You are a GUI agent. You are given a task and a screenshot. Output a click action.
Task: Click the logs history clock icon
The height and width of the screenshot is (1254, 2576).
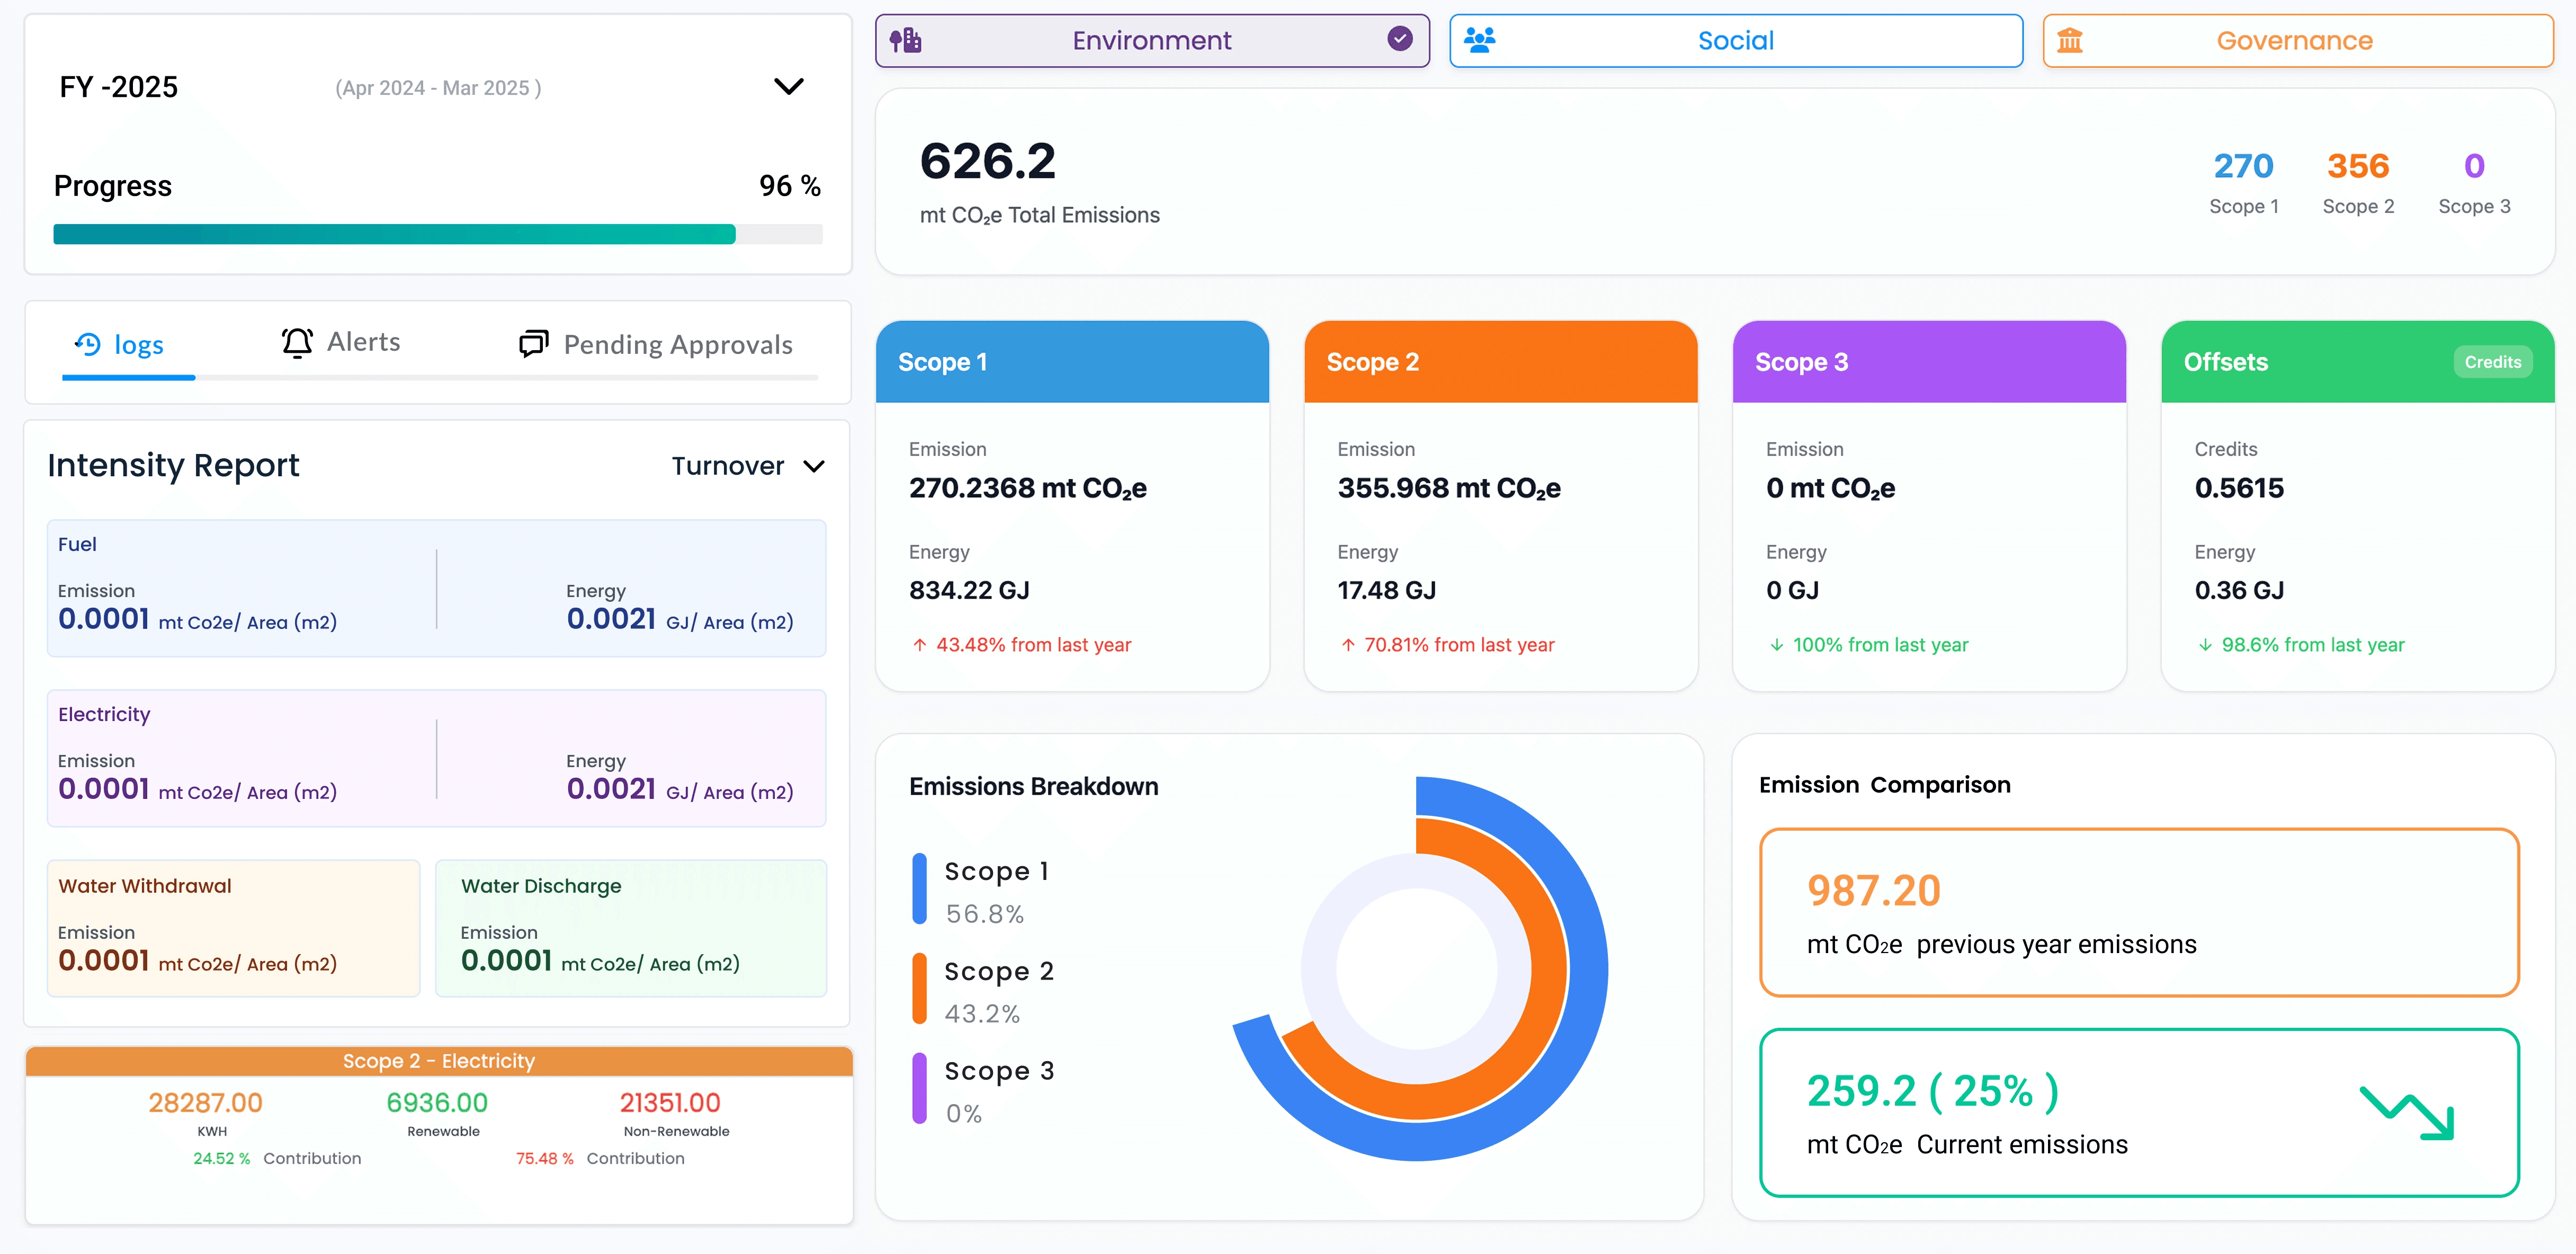point(88,344)
